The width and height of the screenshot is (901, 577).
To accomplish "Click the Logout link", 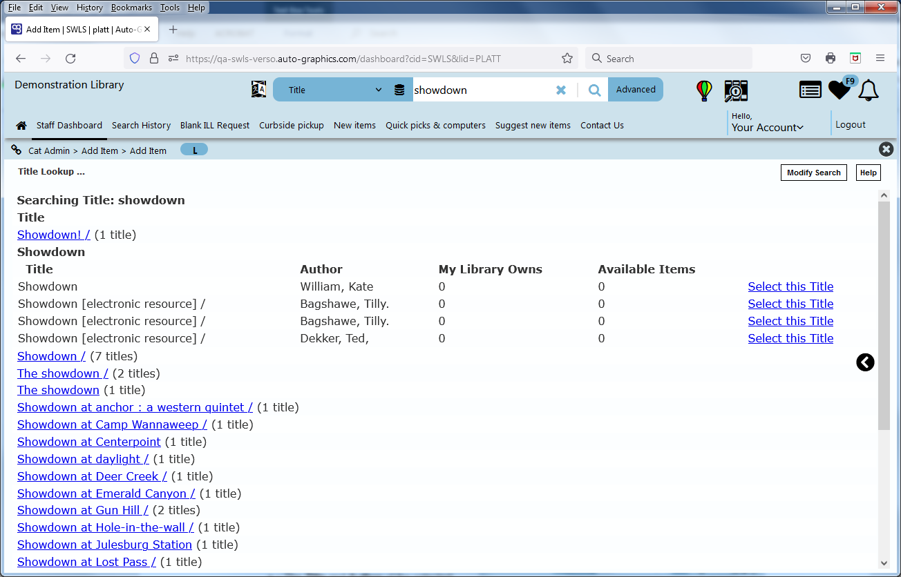I will (x=850, y=125).
